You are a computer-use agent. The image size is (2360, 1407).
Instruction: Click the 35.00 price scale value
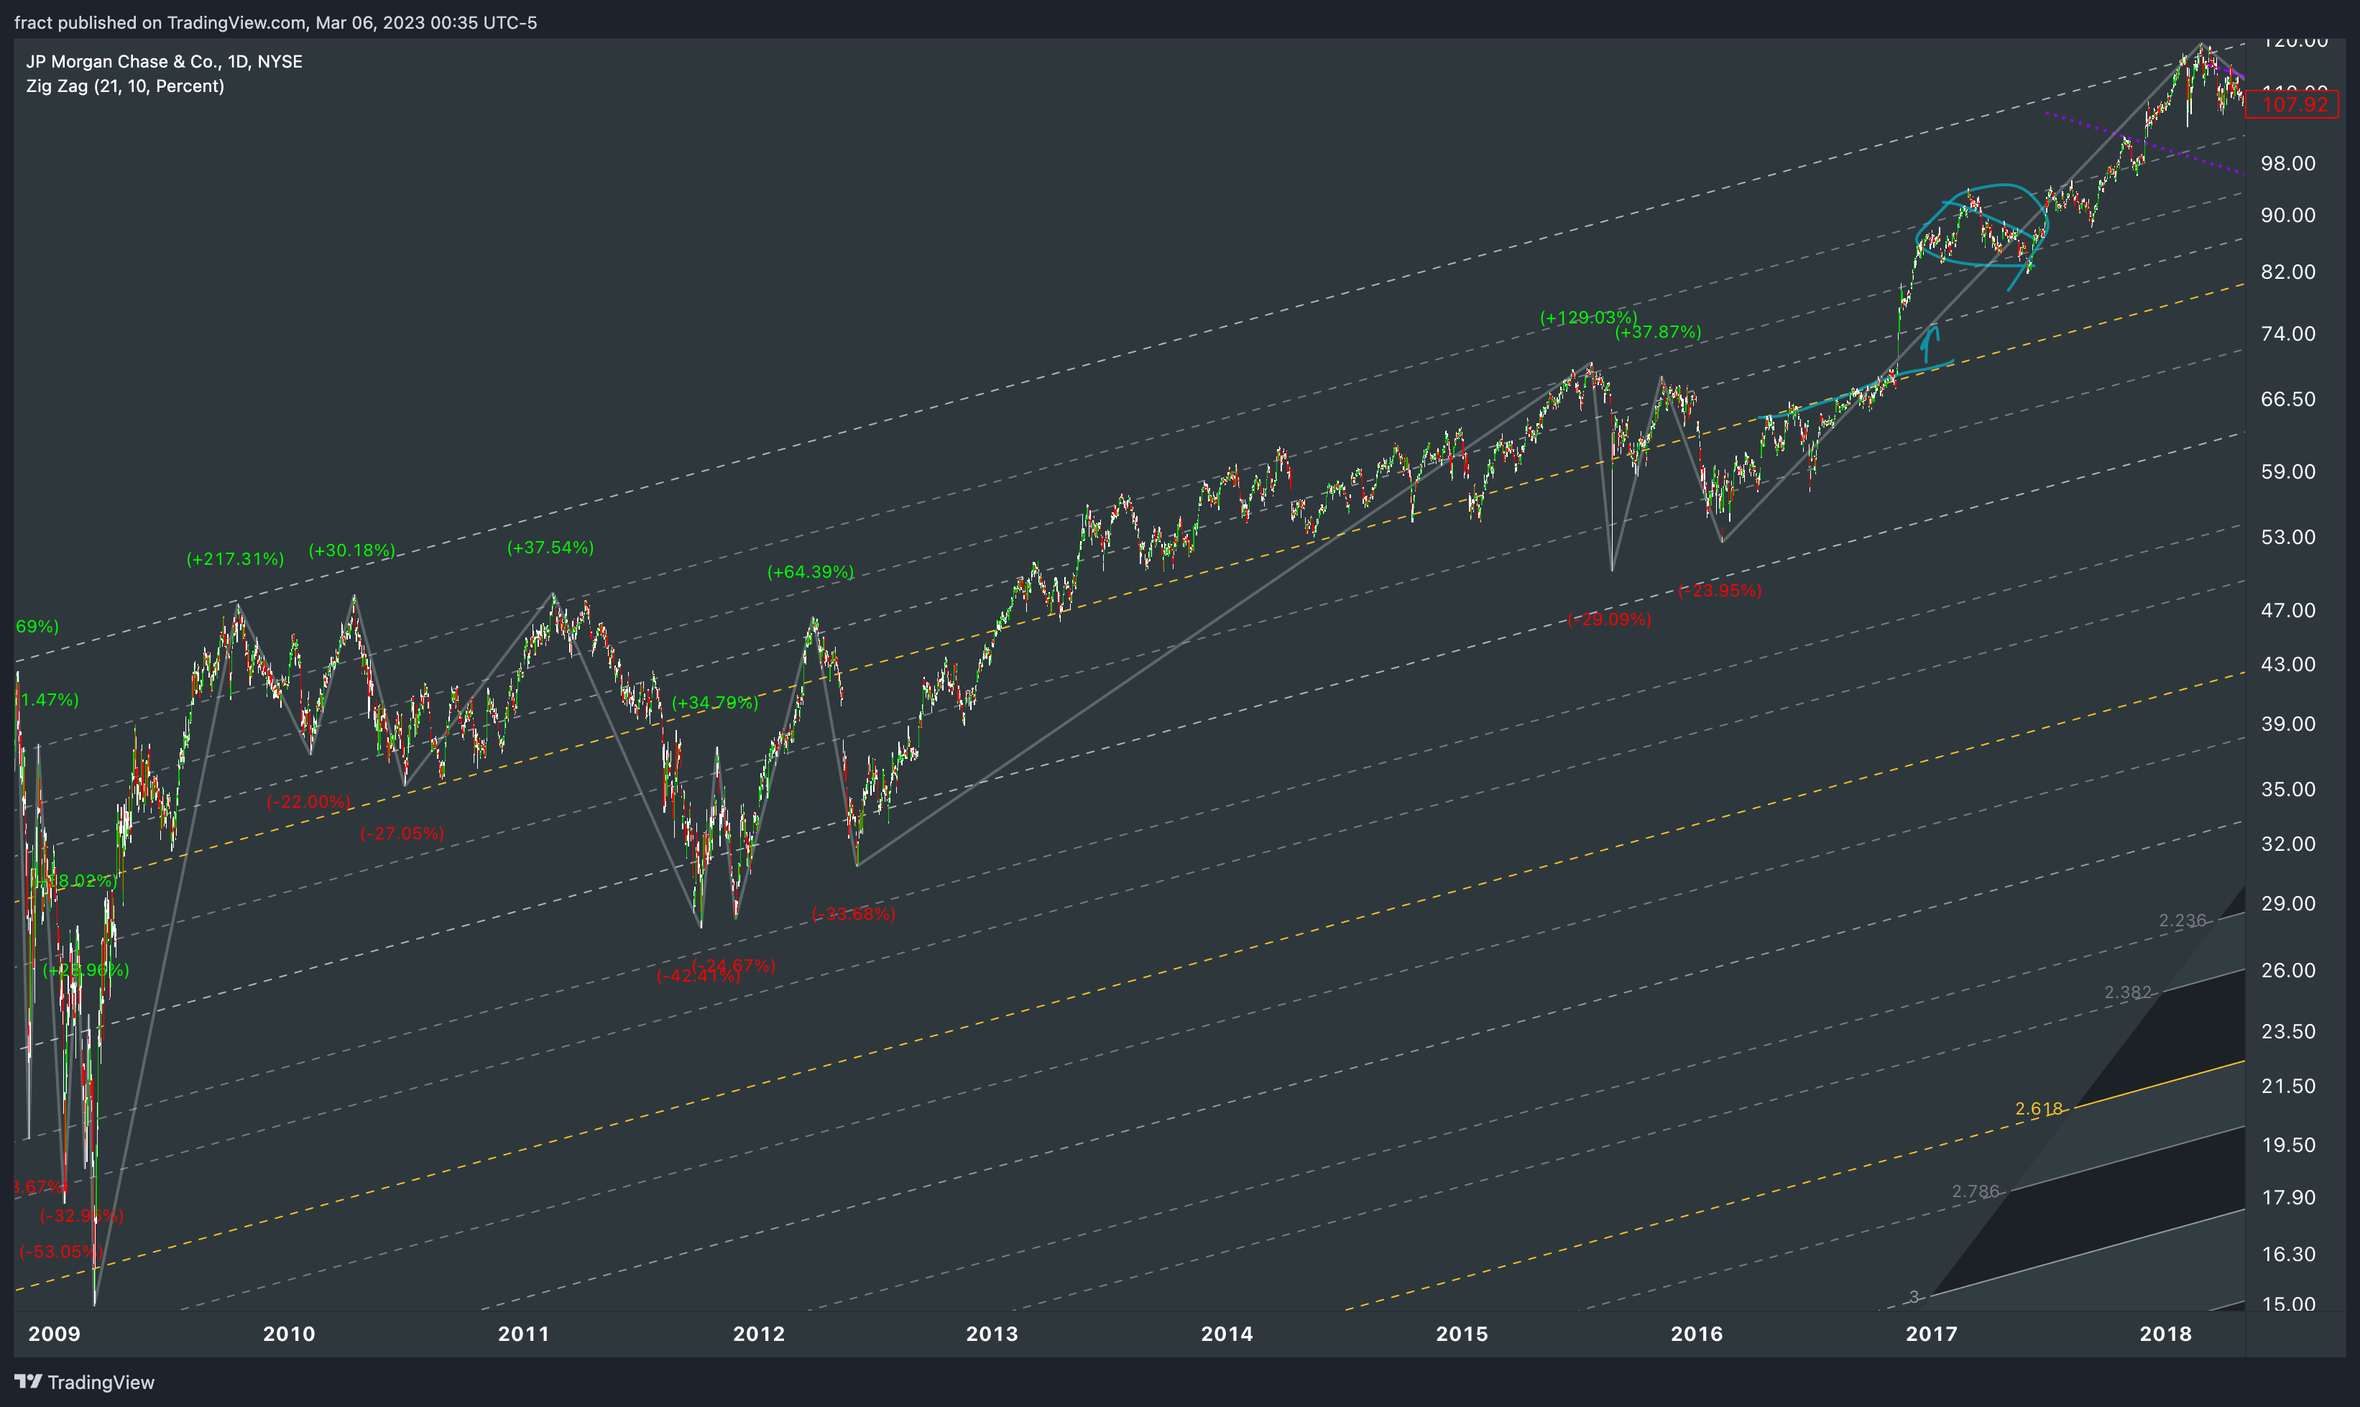[2288, 790]
